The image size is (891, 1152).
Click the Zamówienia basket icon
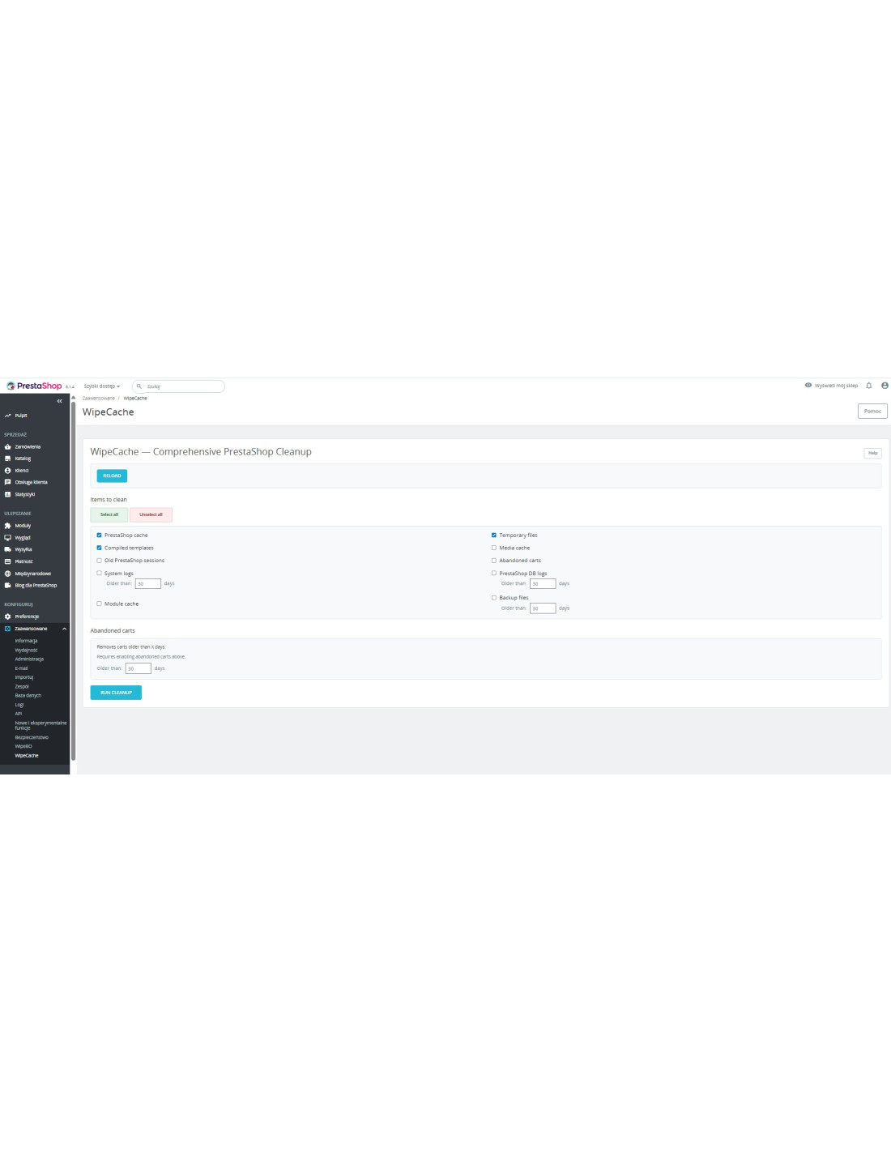pyautogui.click(x=8, y=446)
